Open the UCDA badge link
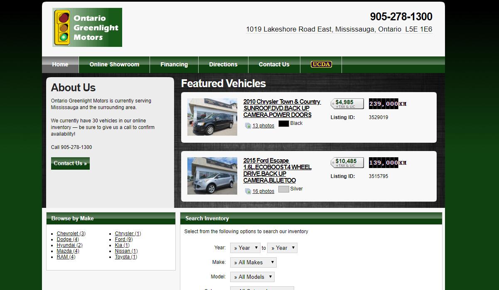 pyautogui.click(x=321, y=64)
